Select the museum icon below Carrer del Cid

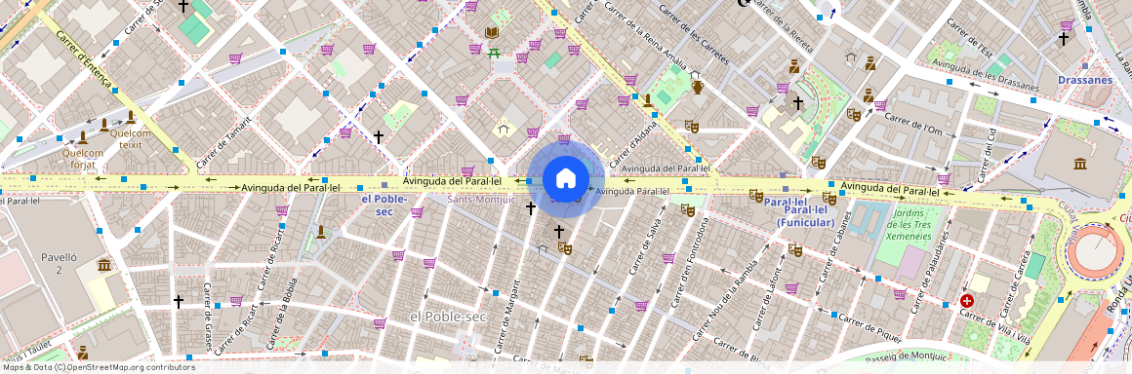[1080, 164]
